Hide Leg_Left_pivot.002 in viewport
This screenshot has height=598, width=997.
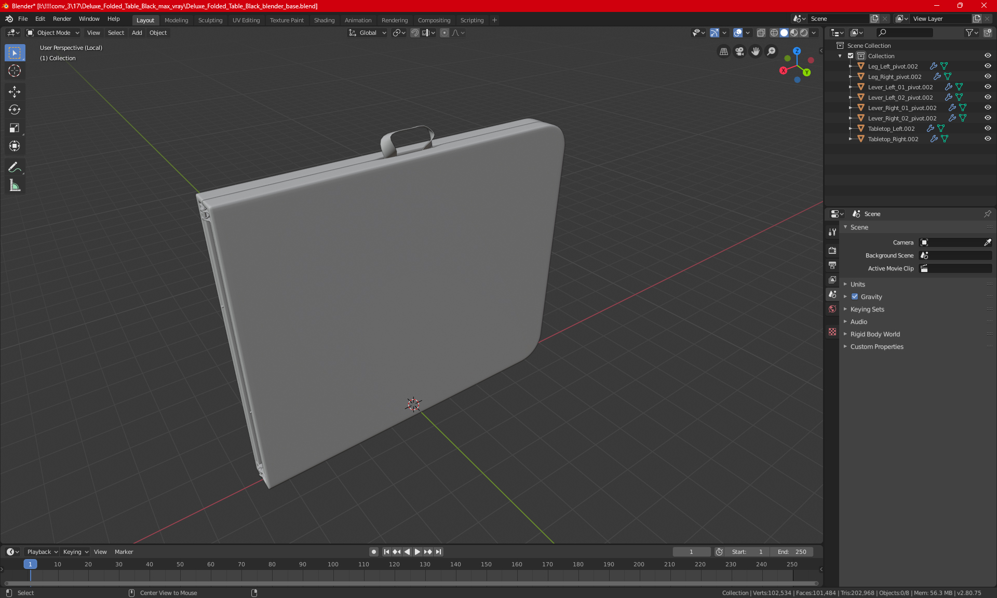pos(988,66)
